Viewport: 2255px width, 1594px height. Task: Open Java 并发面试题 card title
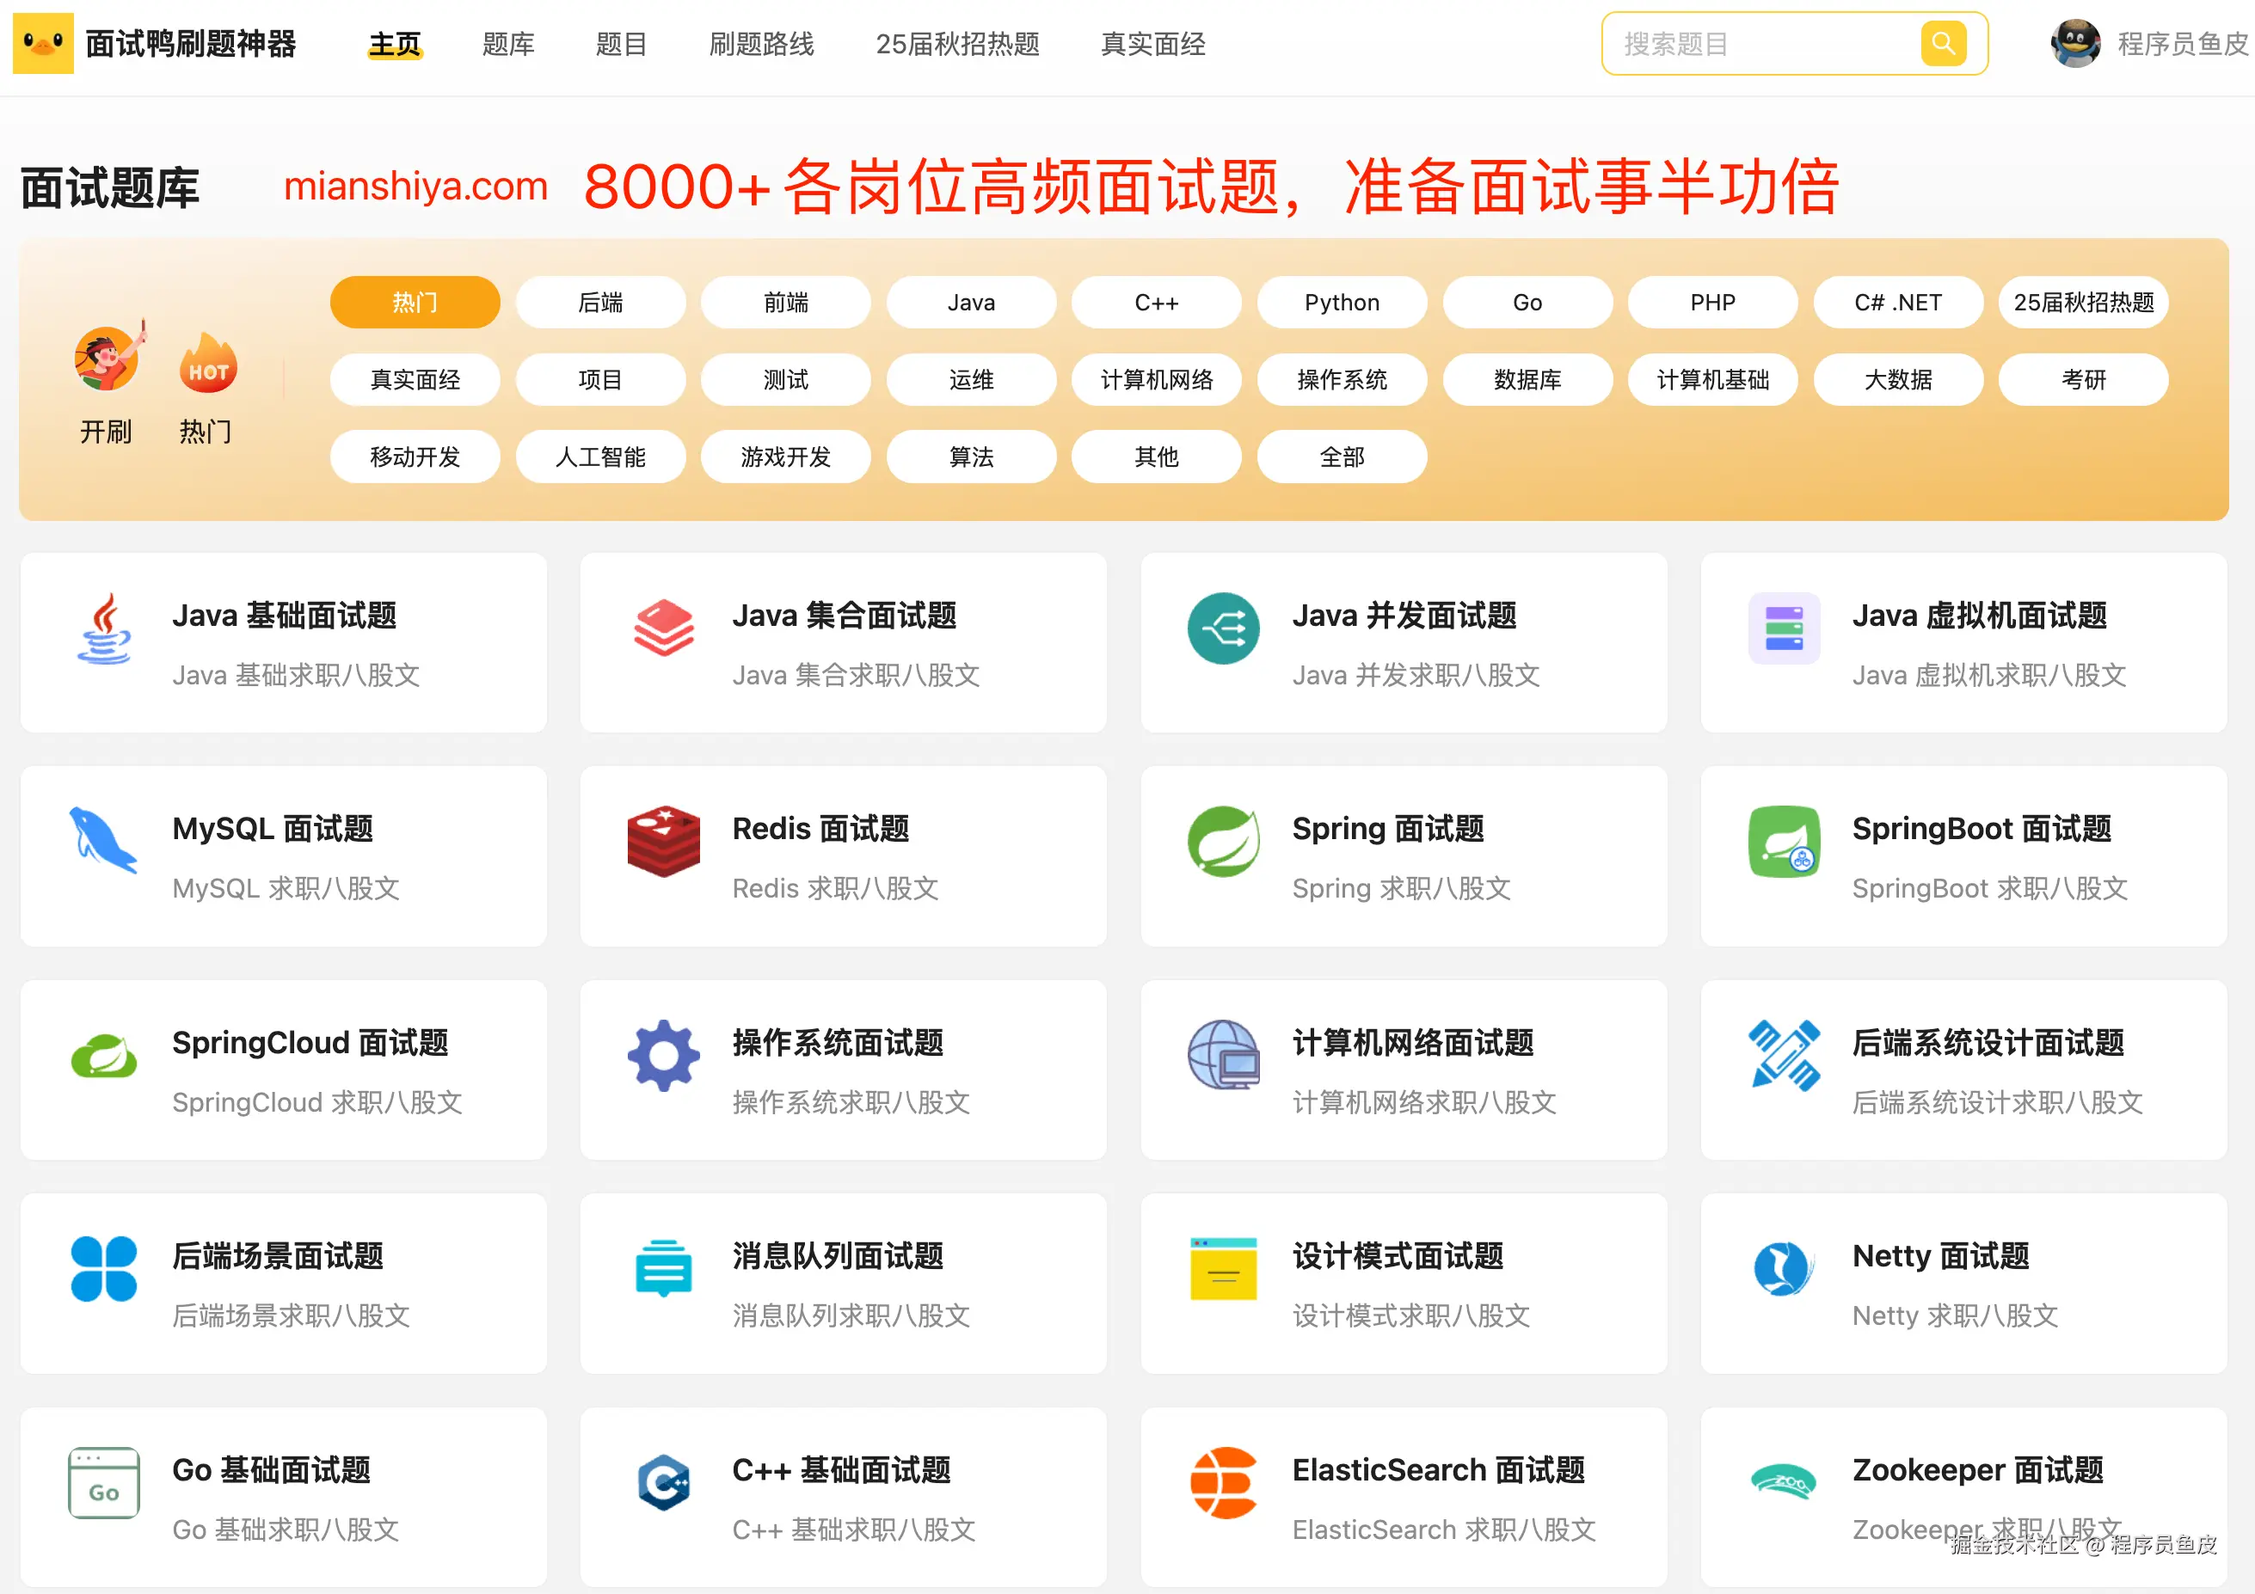click(1404, 616)
